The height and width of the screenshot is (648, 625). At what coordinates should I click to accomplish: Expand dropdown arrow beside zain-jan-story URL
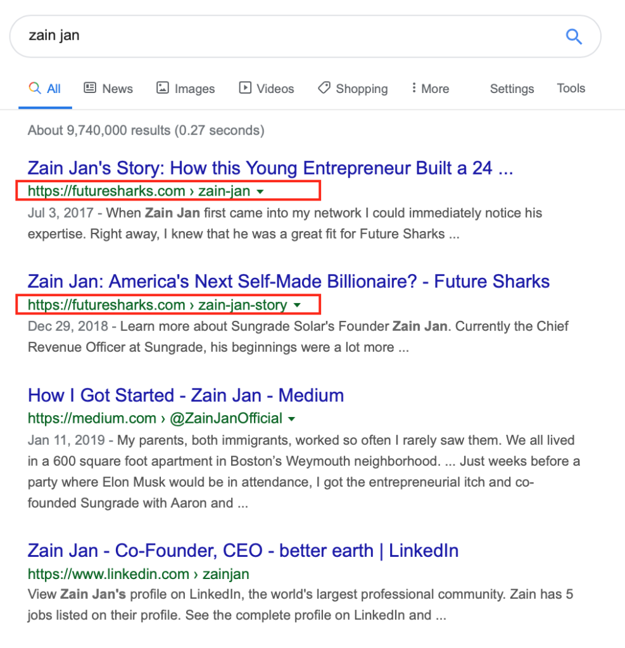pos(297,306)
